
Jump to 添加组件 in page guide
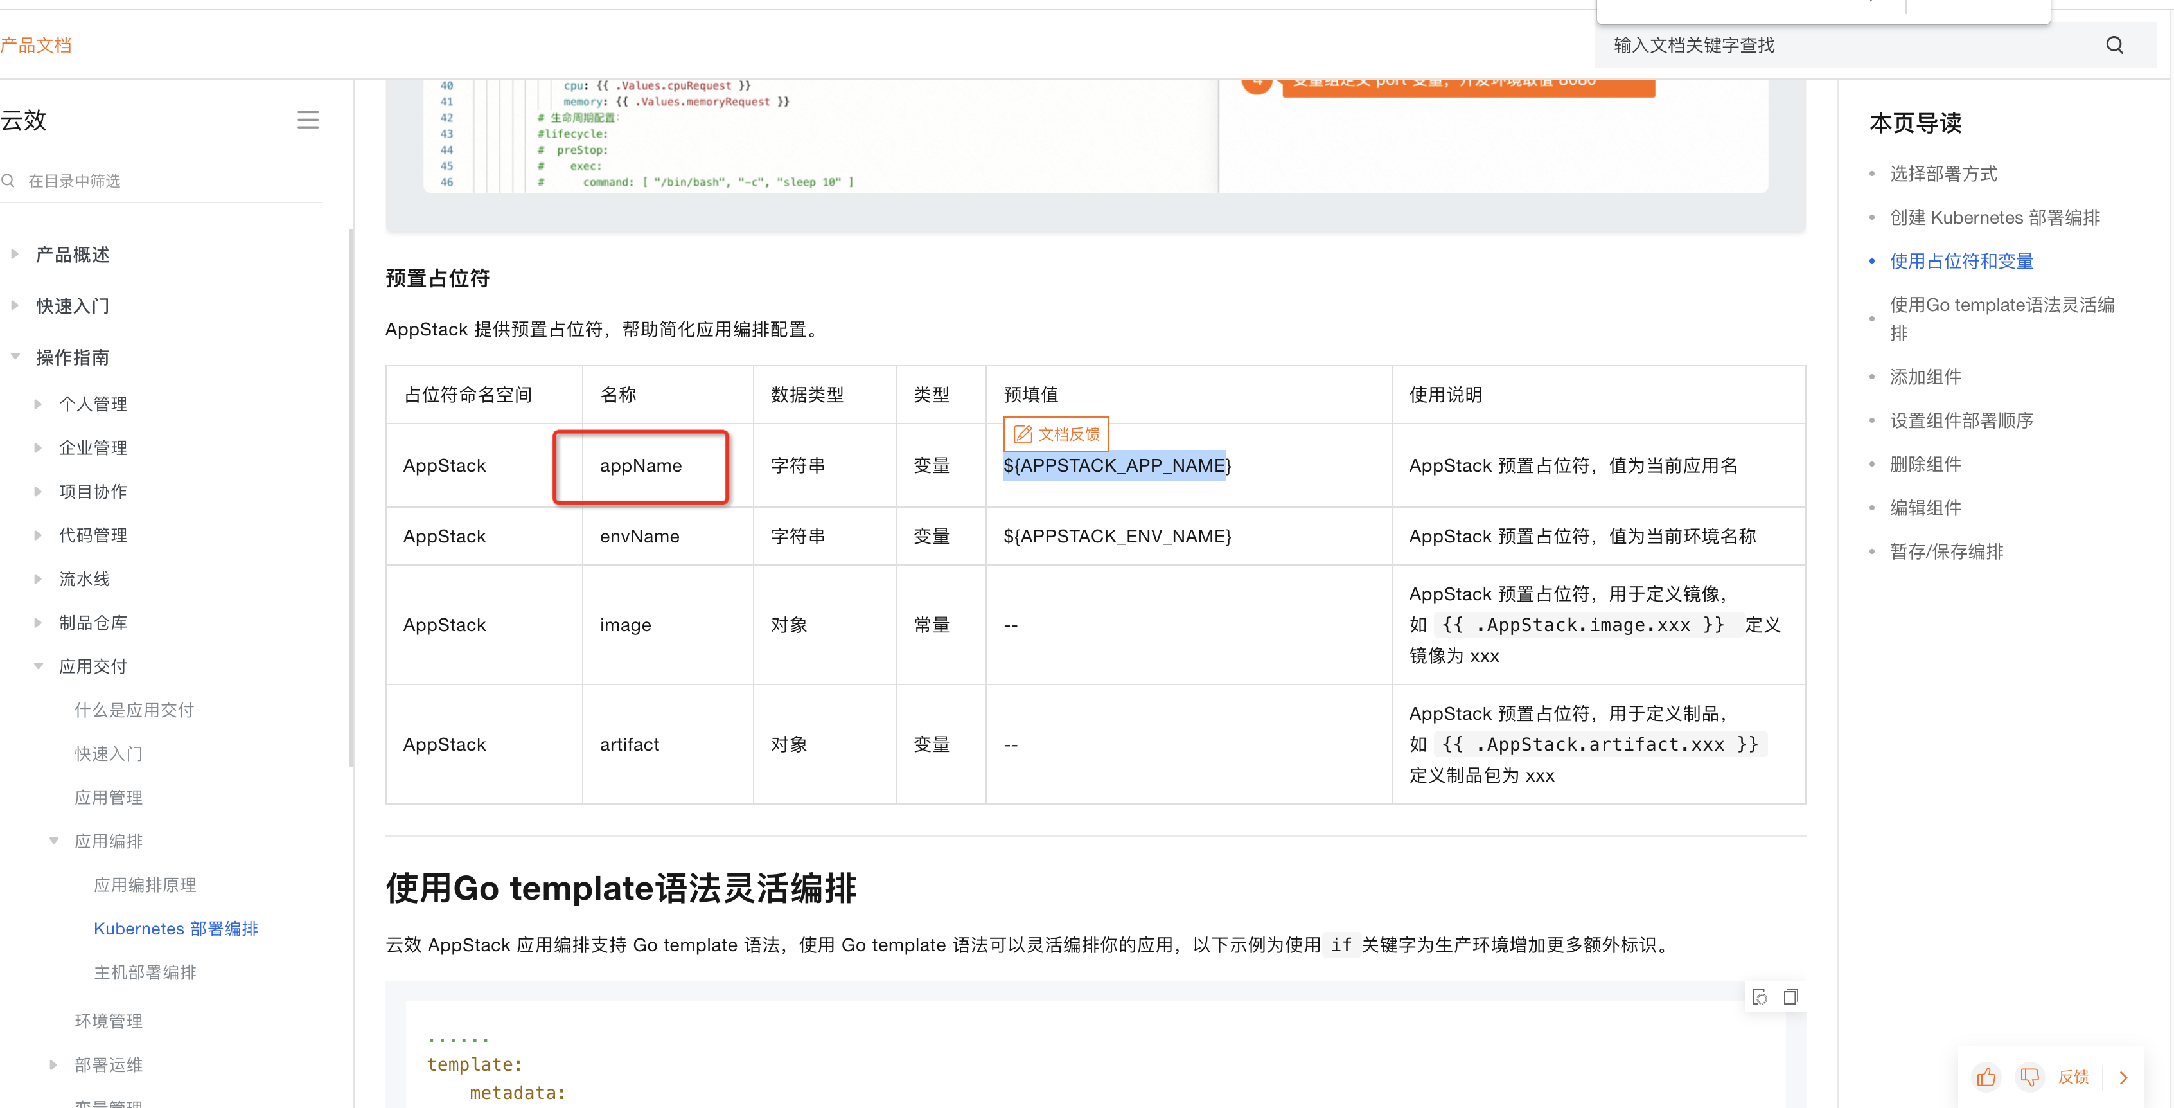(x=1925, y=377)
